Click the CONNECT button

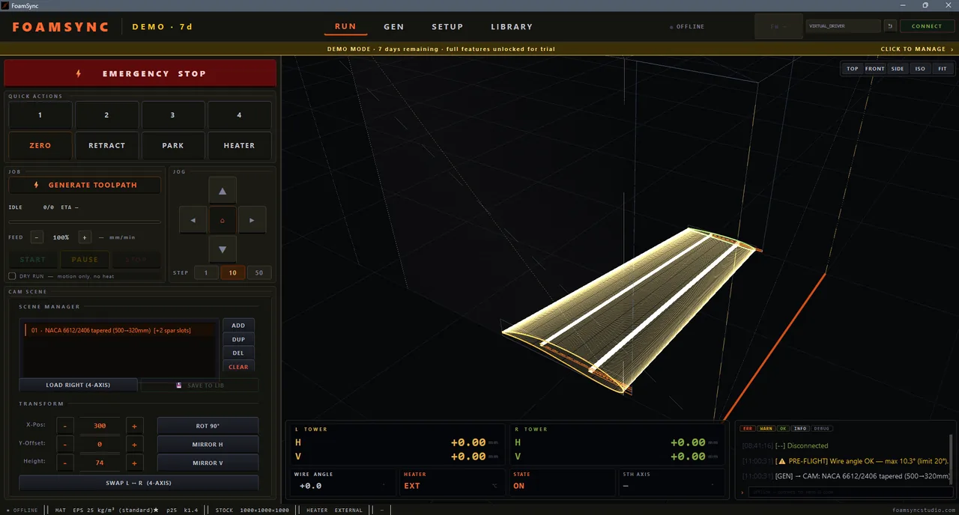(927, 26)
